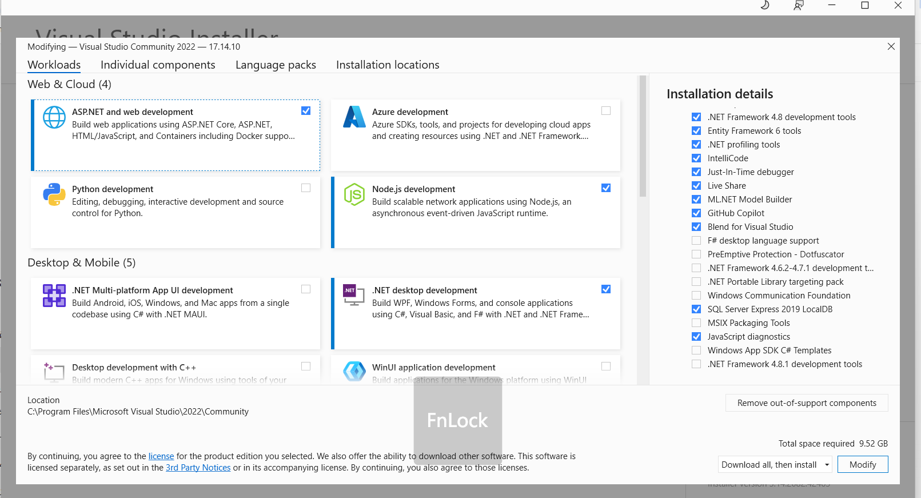Disable the IntelliCode component checkbox
This screenshot has height=498, width=921.
(x=696, y=158)
